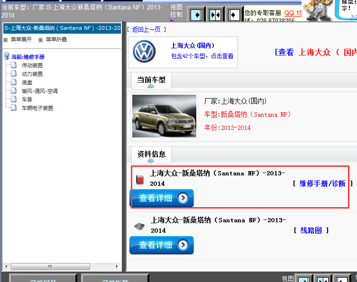Click the red 查看 上海大众 heading link
This screenshot has height=282, width=357.
click(x=316, y=52)
